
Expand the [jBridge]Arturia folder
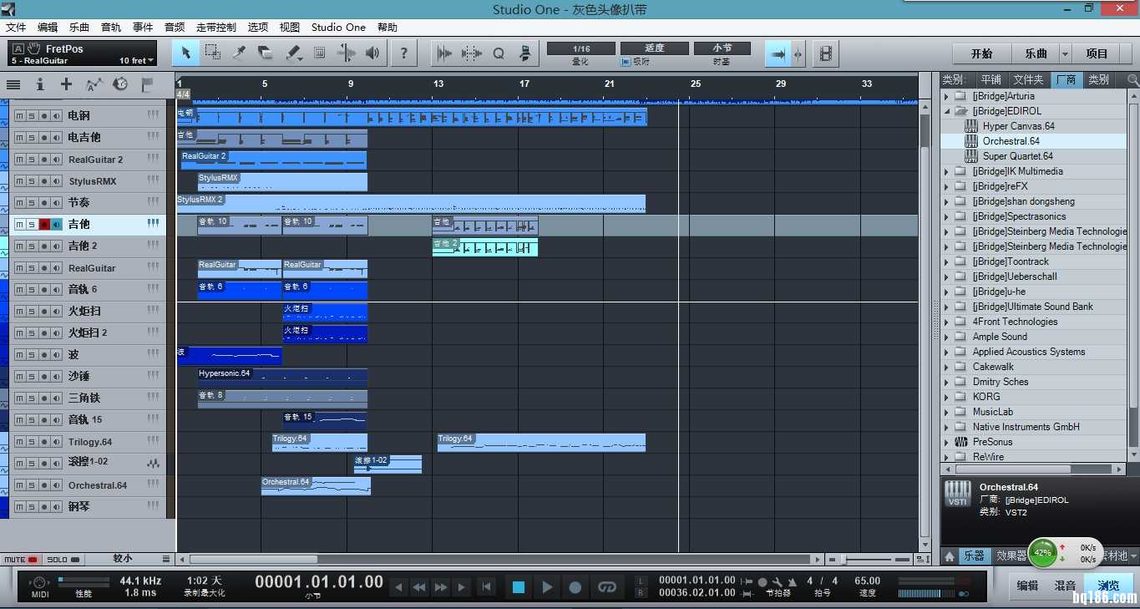coord(947,96)
